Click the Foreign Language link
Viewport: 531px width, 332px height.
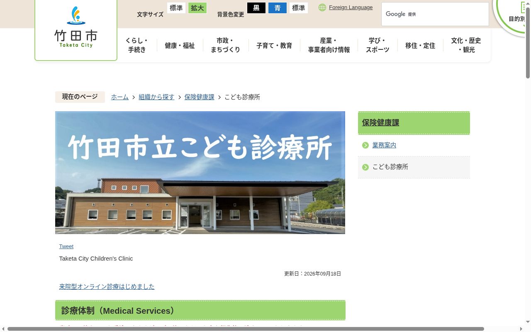pyautogui.click(x=351, y=7)
